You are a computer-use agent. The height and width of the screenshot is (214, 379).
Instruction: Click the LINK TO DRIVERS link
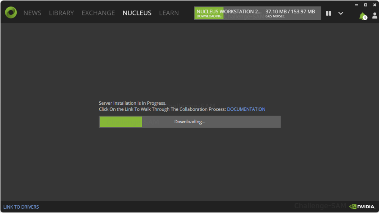21,207
